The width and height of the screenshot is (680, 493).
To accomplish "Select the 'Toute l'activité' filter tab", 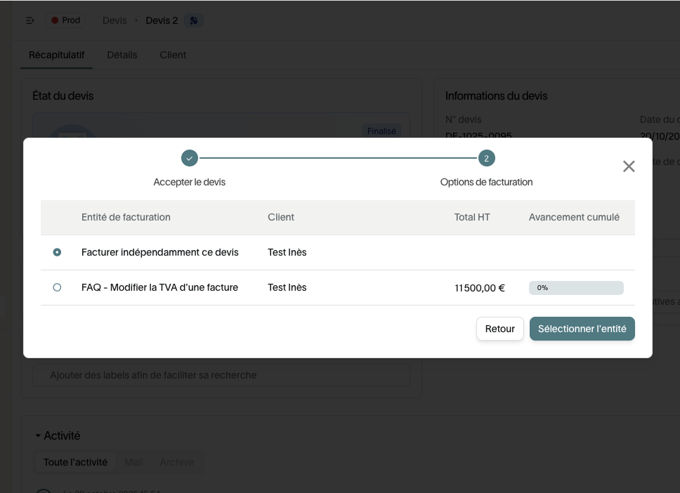I will [x=75, y=462].
